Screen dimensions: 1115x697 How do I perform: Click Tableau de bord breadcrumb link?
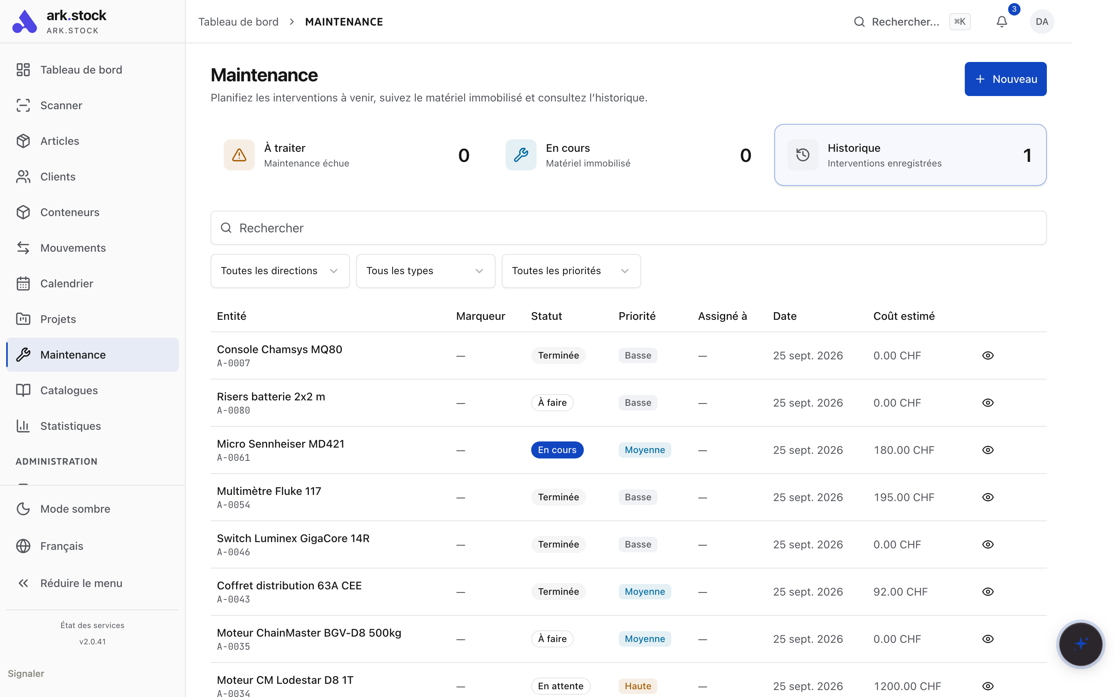238,22
